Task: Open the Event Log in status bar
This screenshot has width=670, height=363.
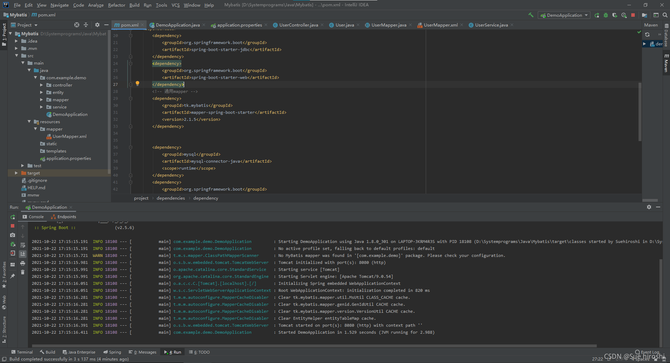Action: [647, 352]
